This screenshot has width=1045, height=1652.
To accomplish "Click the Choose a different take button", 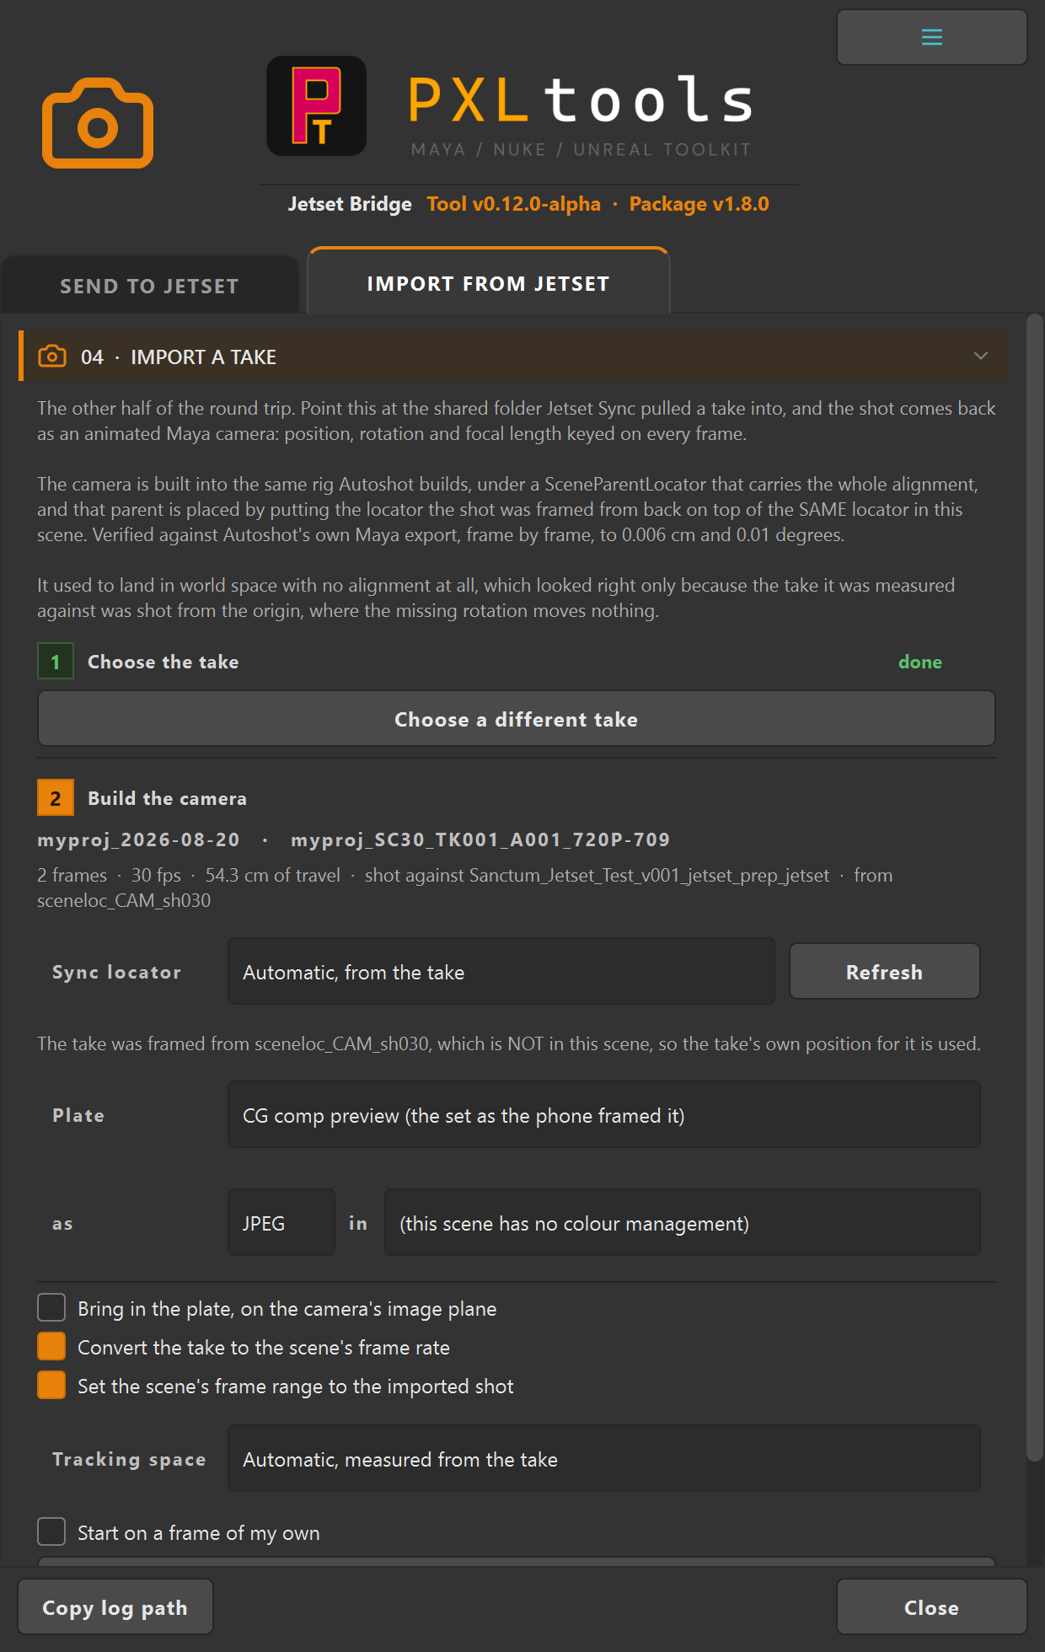I will click(517, 719).
